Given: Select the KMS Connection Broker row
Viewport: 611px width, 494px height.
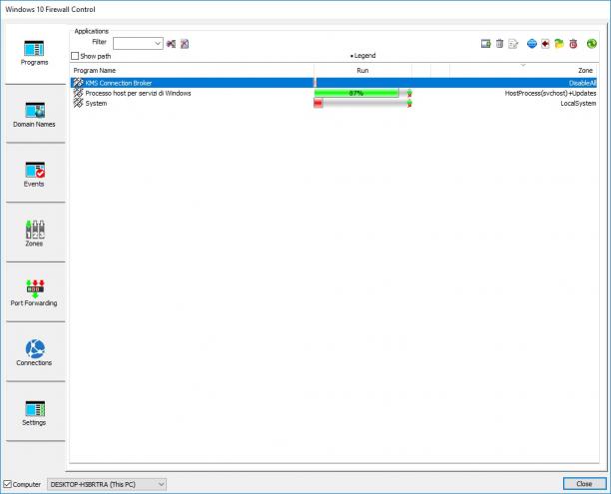Looking at the screenshot, I should pos(333,83).
